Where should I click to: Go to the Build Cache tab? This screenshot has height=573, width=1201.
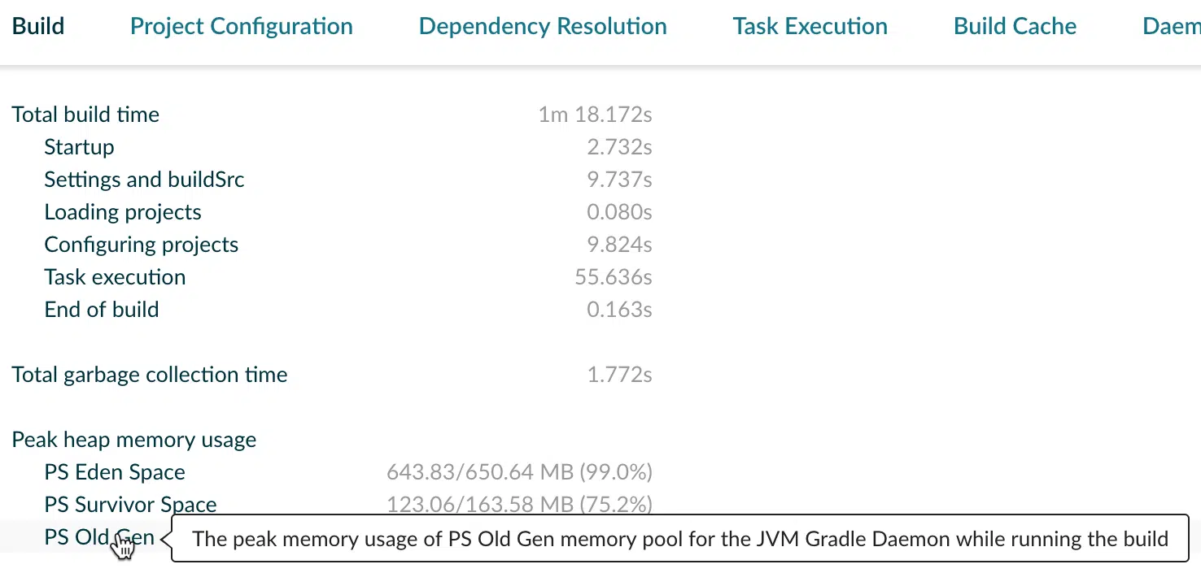1015,26
